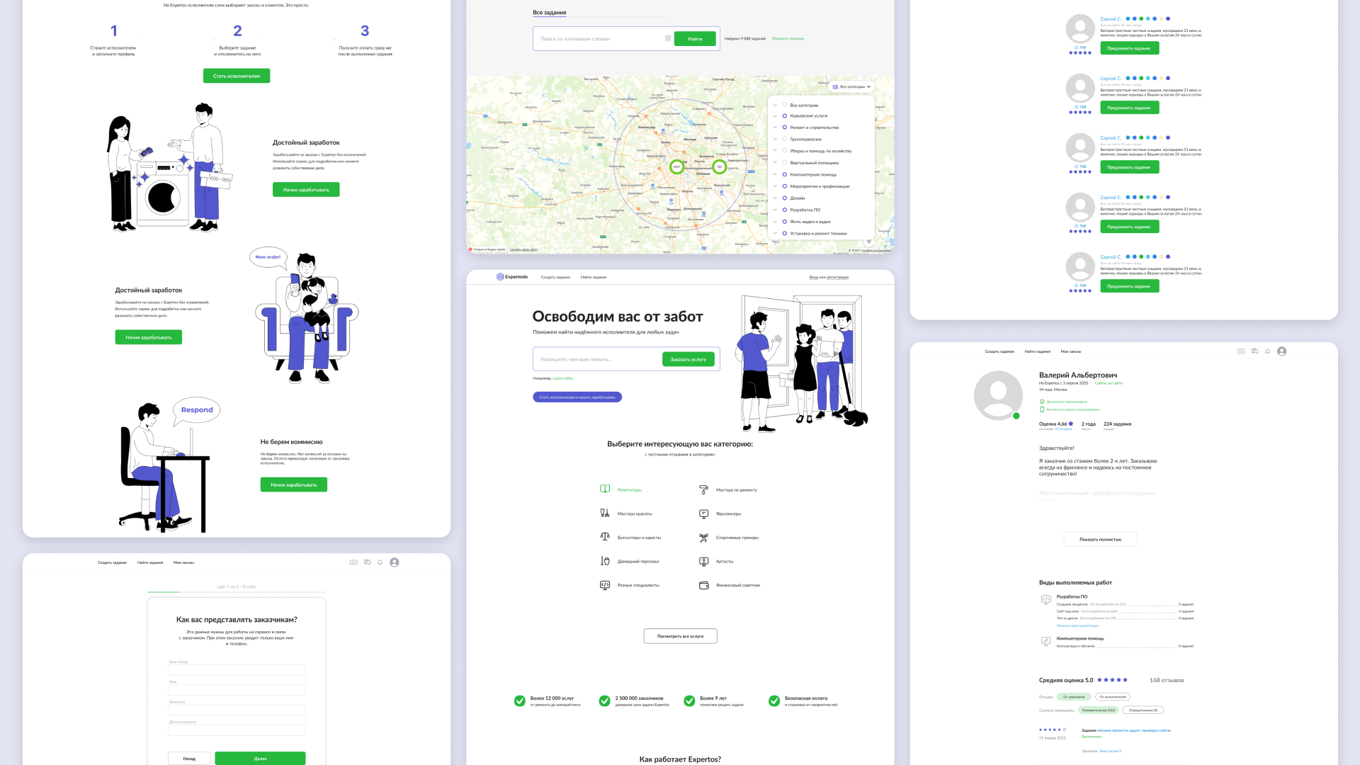Click the Разработка ПО laptop icon
The width and height of the screenshot is (1360, 765).
1046,599
